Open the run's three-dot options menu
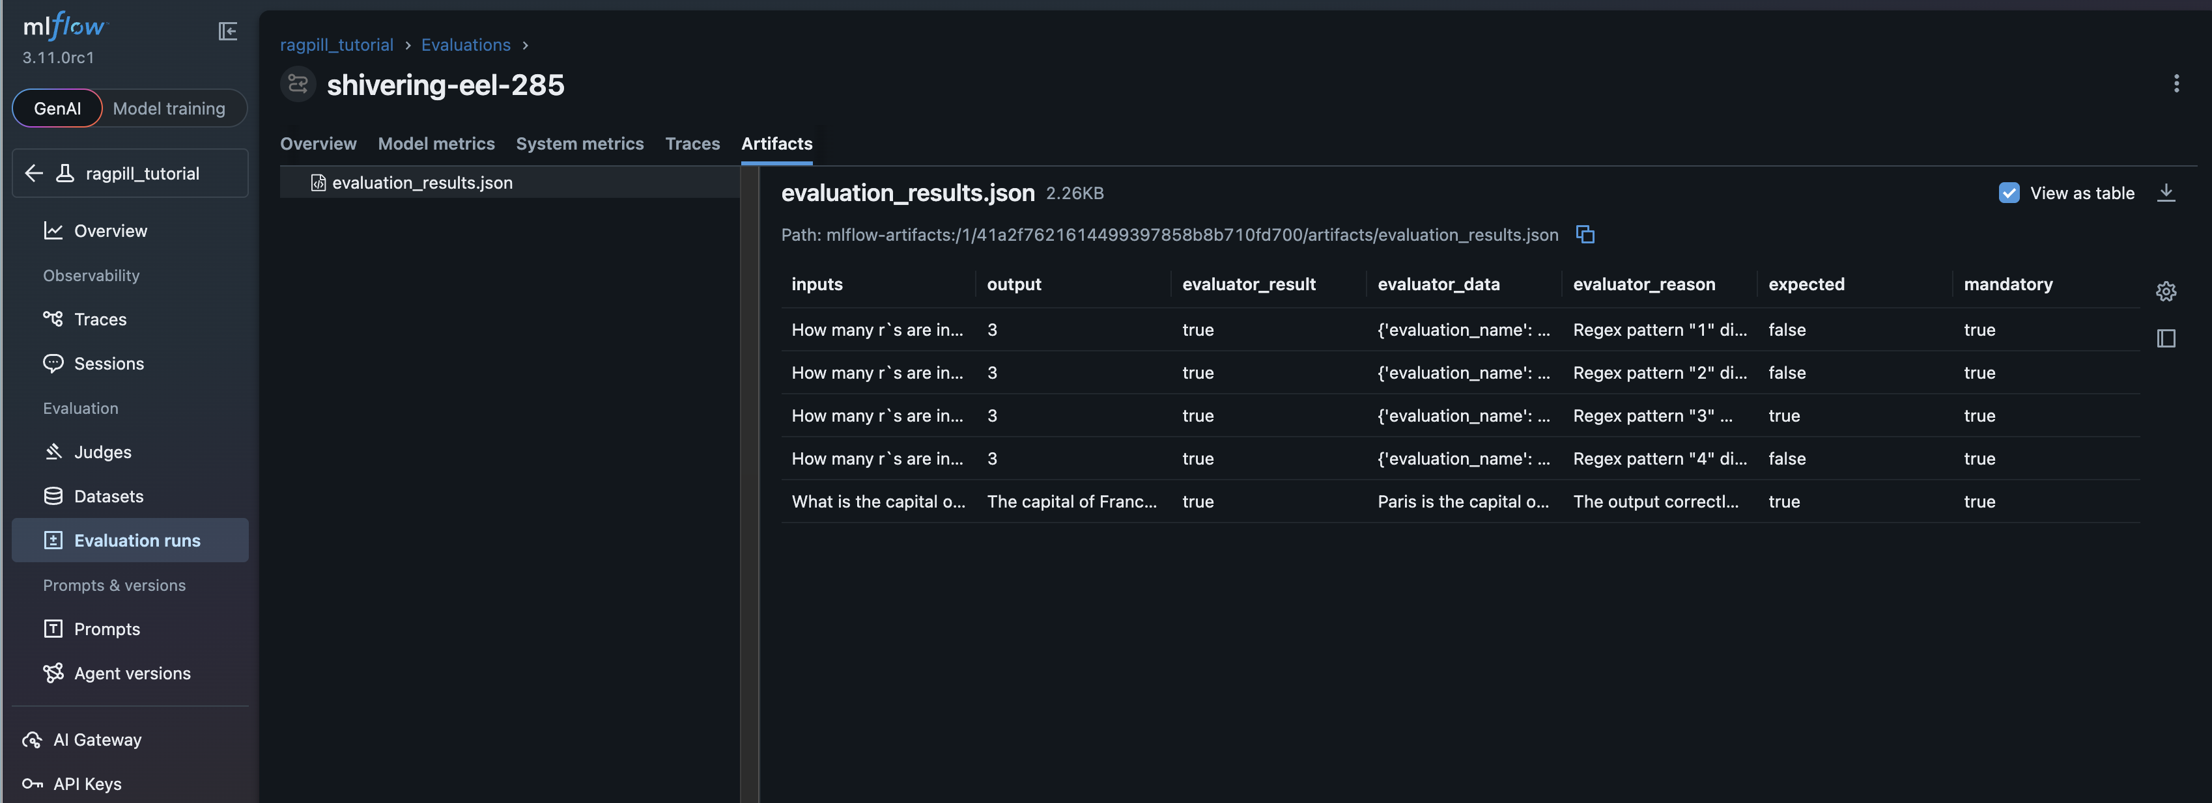Viewport: 2212px width, 803px height. coord(2176,83)
